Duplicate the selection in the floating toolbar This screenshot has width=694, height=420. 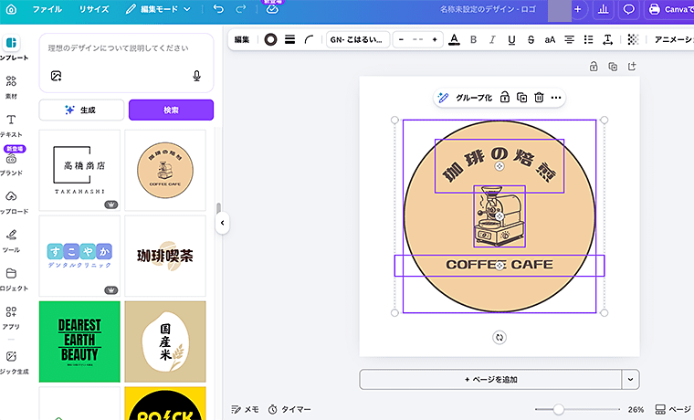(521, 98)
